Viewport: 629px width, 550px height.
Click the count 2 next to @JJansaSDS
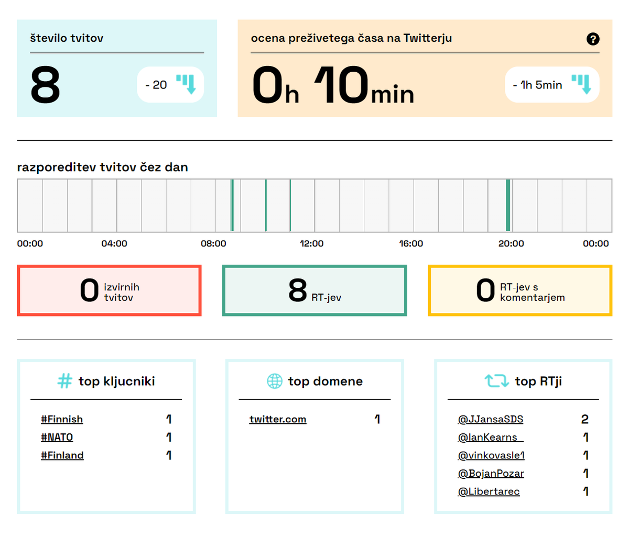(x=585, y=419)
